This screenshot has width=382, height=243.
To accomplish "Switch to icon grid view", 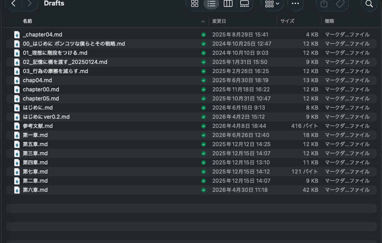I will click(x=194, y=4).
